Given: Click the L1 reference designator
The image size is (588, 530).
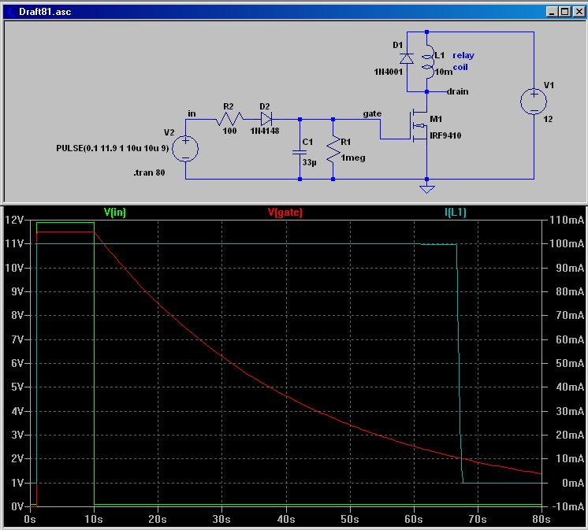Looking at the screenshot, I should coord(440,55).
